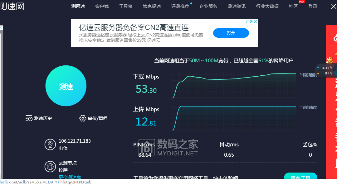Screen dimensions: 337x185
Task: Click the round 测速 start test button
Action: tap(66, 86)
